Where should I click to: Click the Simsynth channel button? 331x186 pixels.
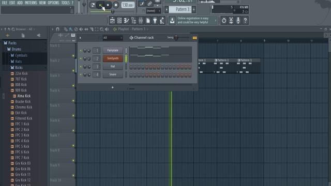(113, 58)
